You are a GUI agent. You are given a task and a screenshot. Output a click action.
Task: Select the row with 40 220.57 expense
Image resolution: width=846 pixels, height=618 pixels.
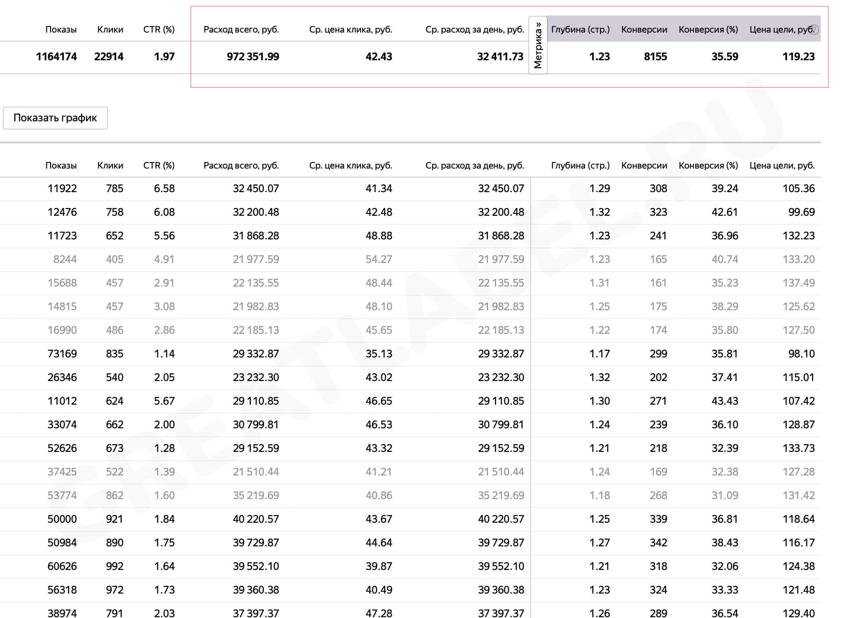coord(410,519)
